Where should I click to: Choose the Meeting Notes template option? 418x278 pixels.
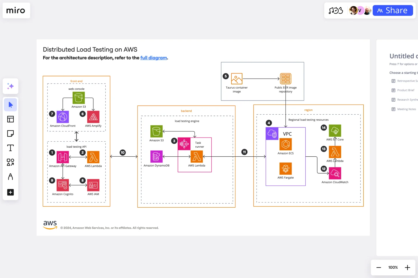pyautogui.click(x=404, y=109)
